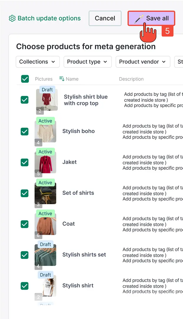The width and height of the screenshot is (183, 319).
Task: Open the Stylish boho product thumbnail
Action: pos(45,132)
